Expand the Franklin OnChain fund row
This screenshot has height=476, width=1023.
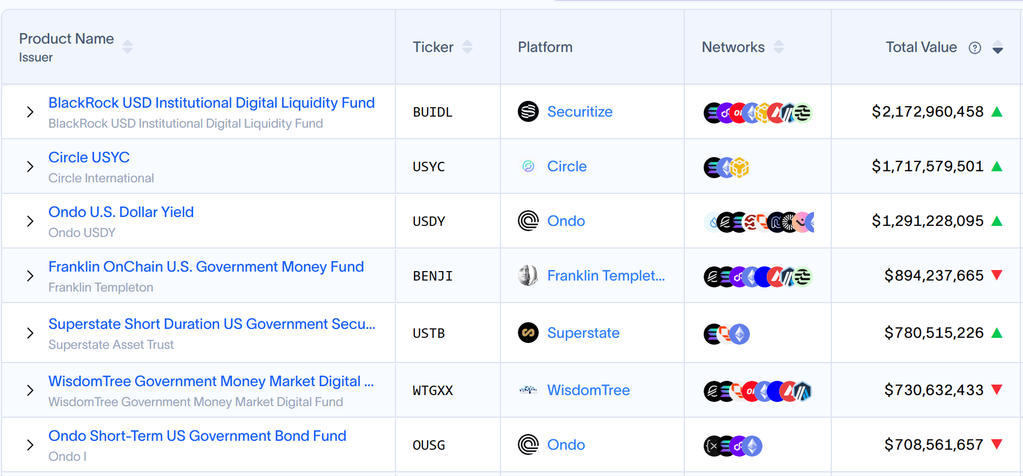pyautogui.click(x=30, y=276)
